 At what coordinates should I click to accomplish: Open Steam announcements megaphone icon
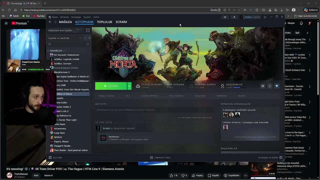pos(225,17)
